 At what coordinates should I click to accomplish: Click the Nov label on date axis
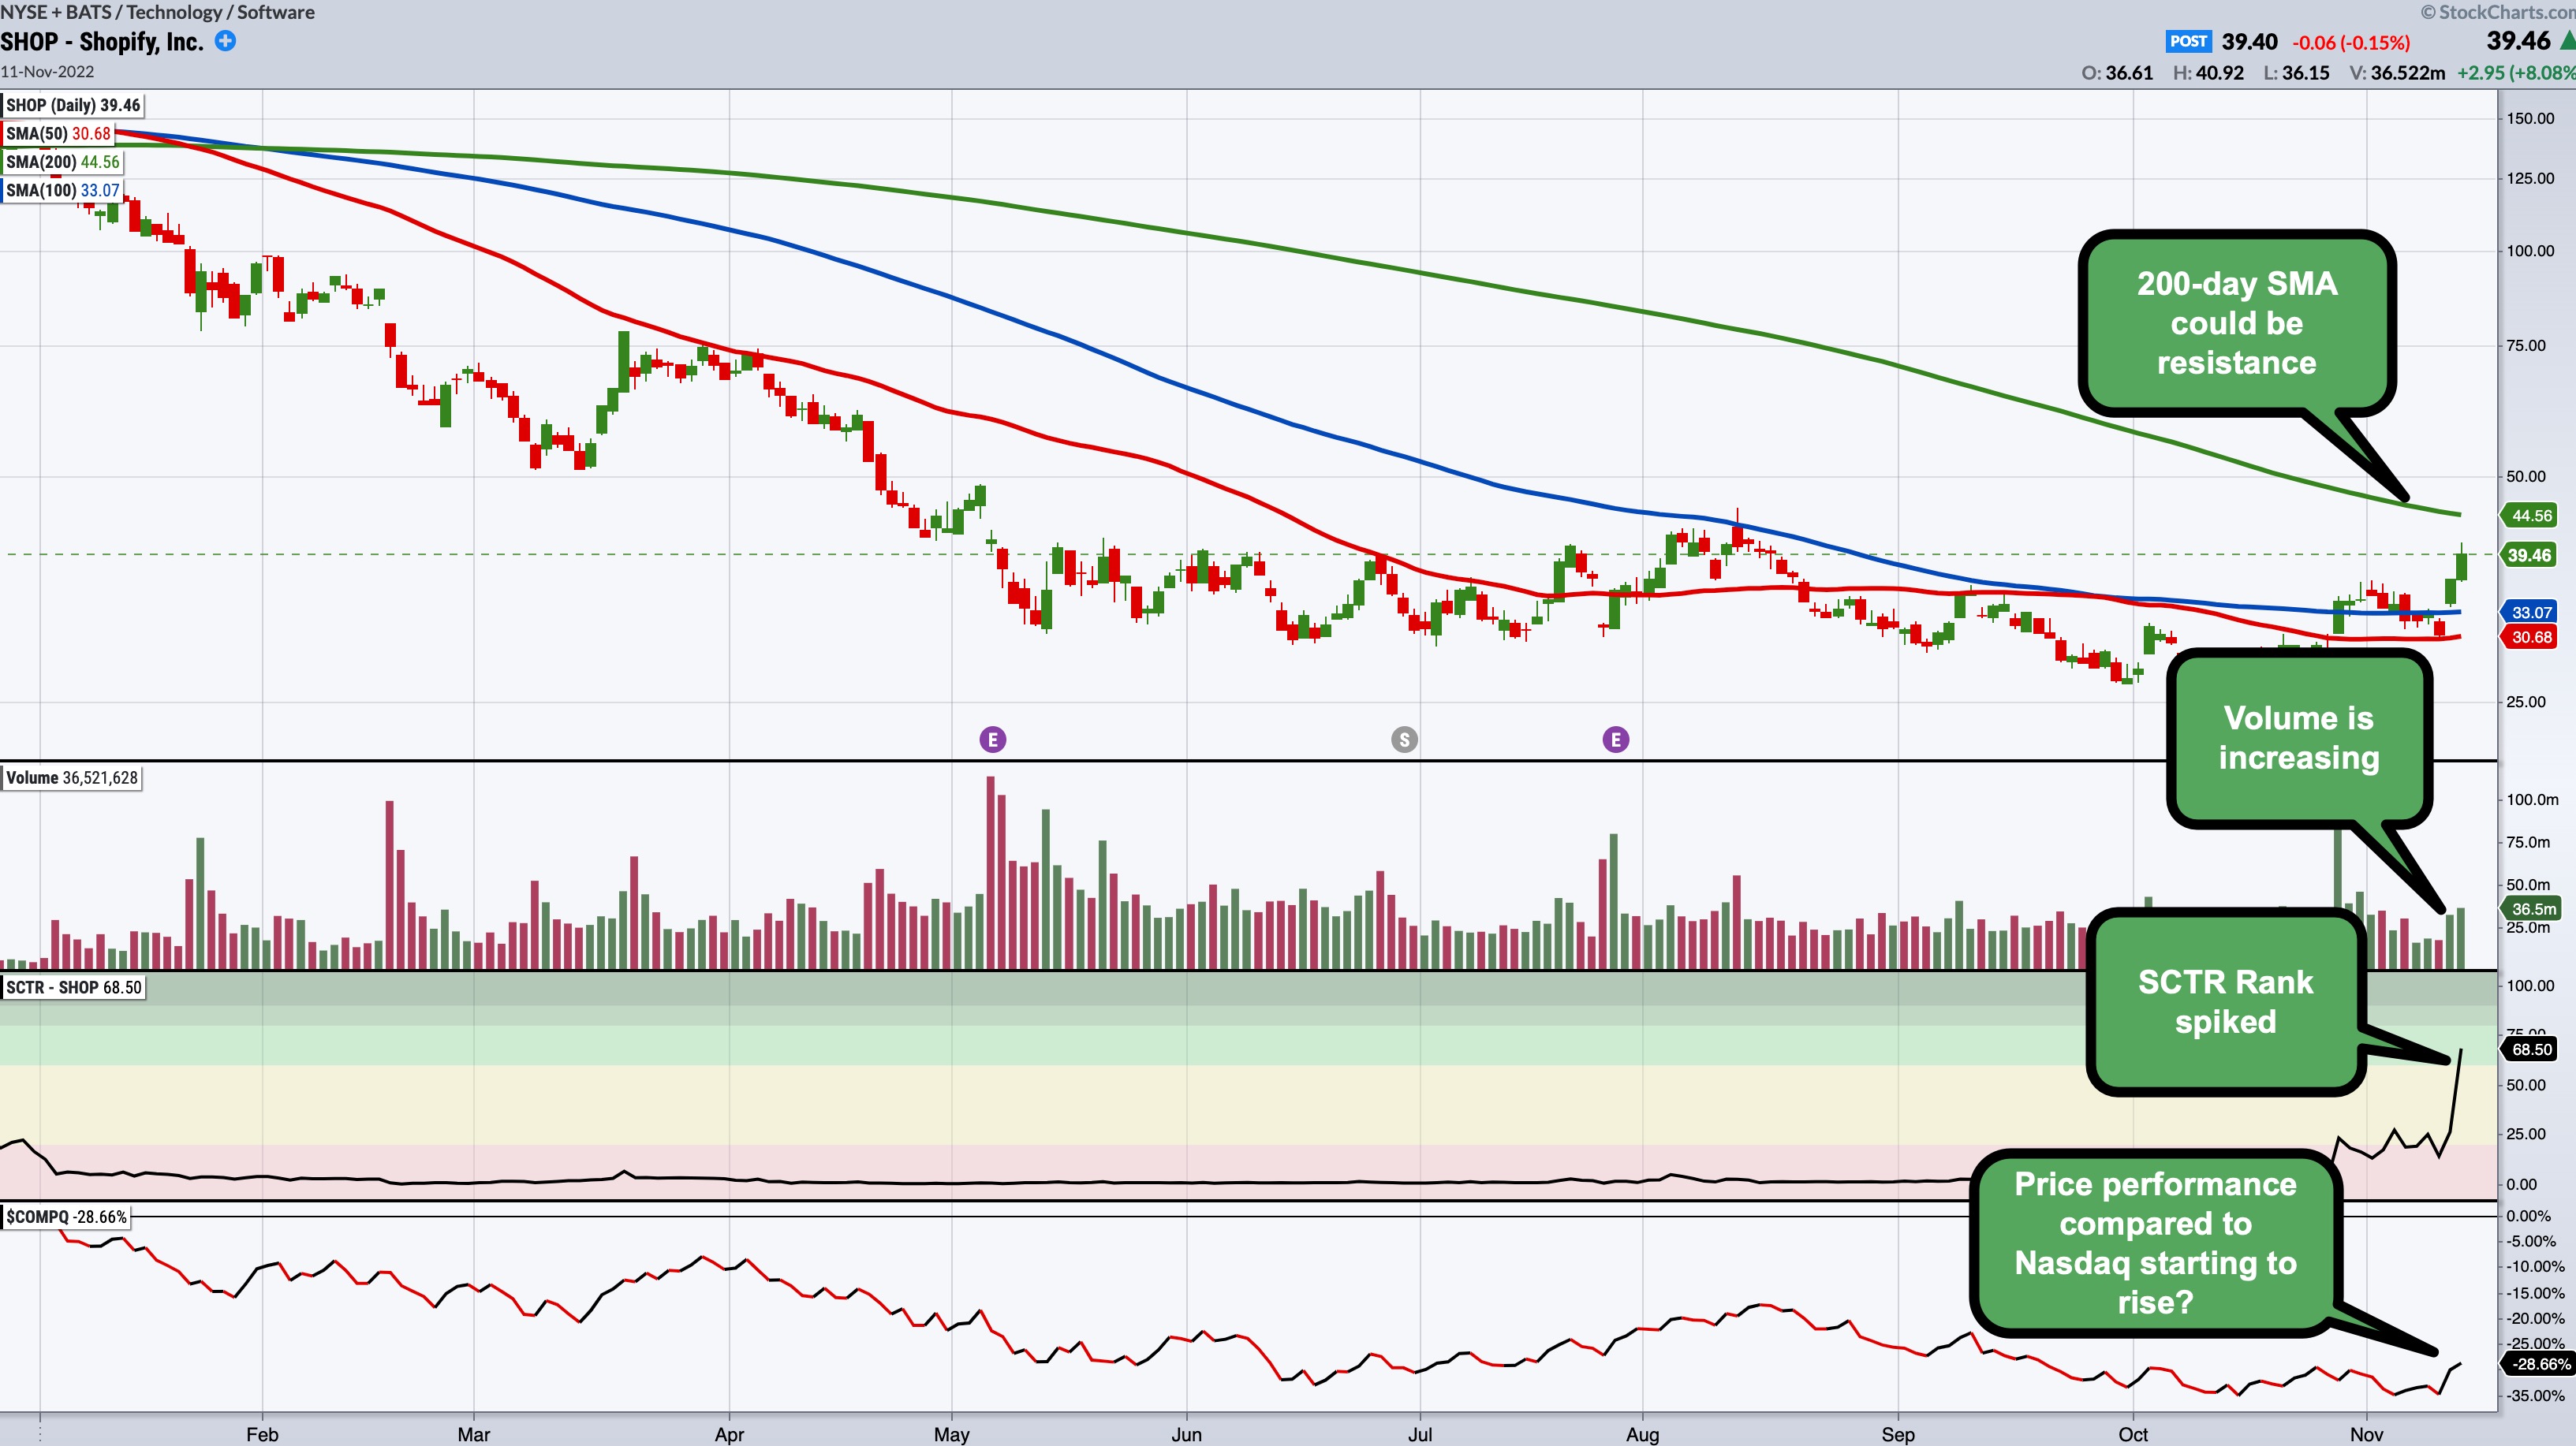(x=2366, y=1434)
